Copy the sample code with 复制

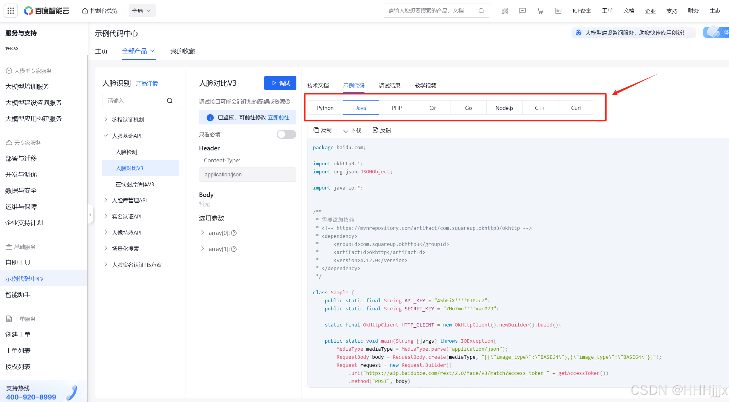pos(322,130)
